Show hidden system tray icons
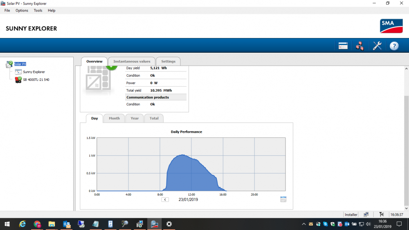Screen dimensions: 409x230 point(303,224)
